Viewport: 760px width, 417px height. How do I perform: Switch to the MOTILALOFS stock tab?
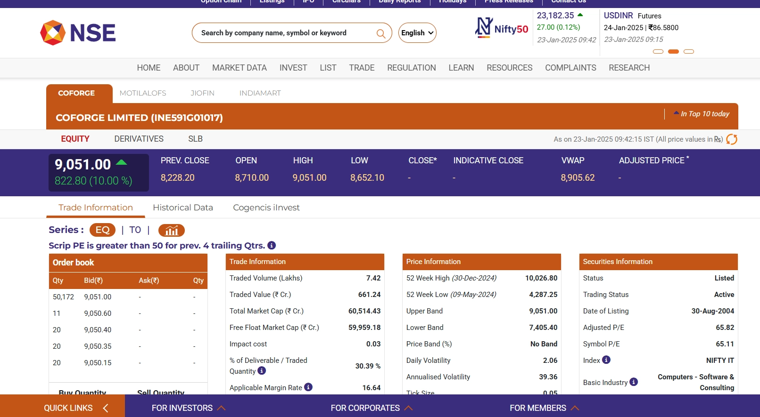pos(143,93)
